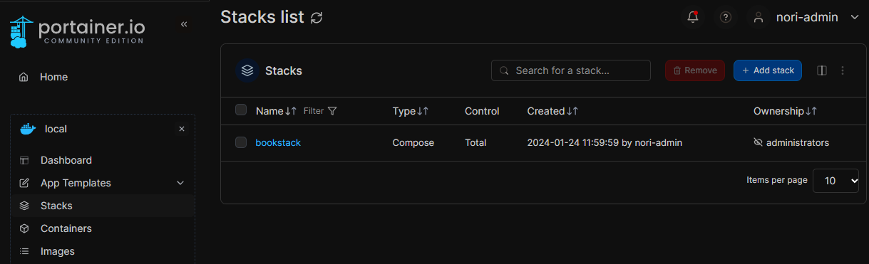Click the Add stack button

point(768,70)
